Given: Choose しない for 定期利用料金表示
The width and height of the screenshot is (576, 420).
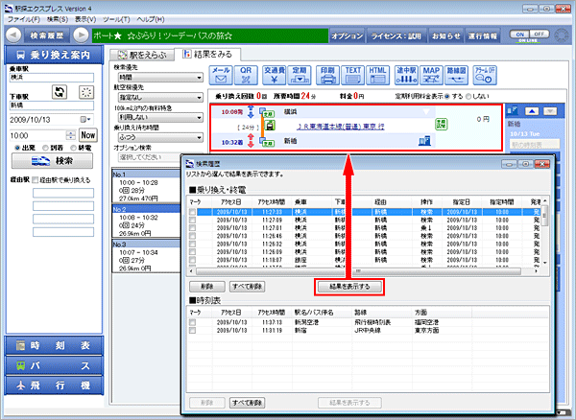Looking at the screenshot, I should coord(470,97).
